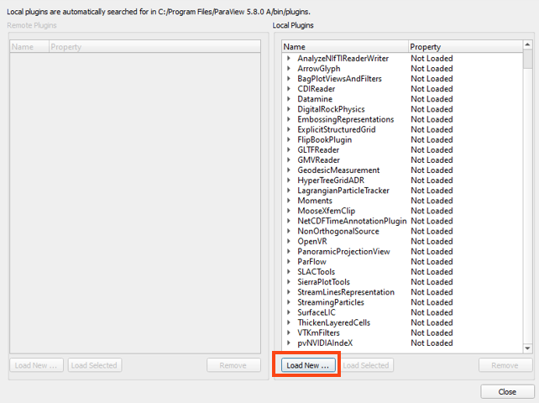The width and height of the screenshot is (539, 403).
Task: Expand the ThickenLayeredCells plugin entry
Action: coord(289,322)
